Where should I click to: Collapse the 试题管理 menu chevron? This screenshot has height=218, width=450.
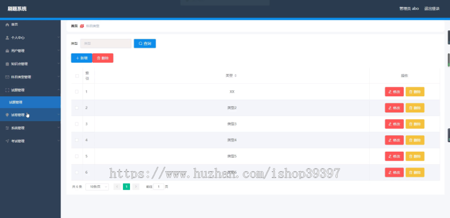(x=58, y=90)
